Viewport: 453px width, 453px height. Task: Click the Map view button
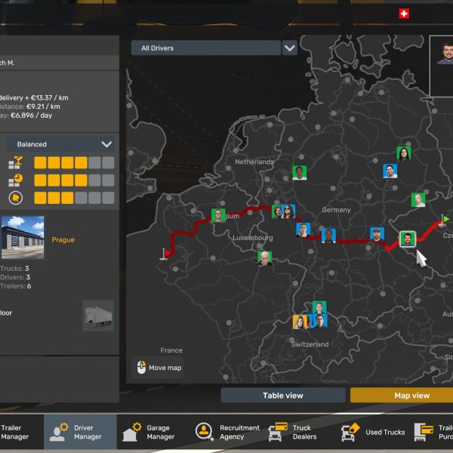[x=402, y=396]
